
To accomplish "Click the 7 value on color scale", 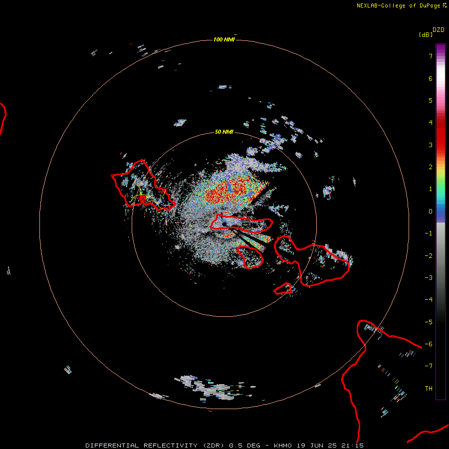I will click(x=431, y=56).
